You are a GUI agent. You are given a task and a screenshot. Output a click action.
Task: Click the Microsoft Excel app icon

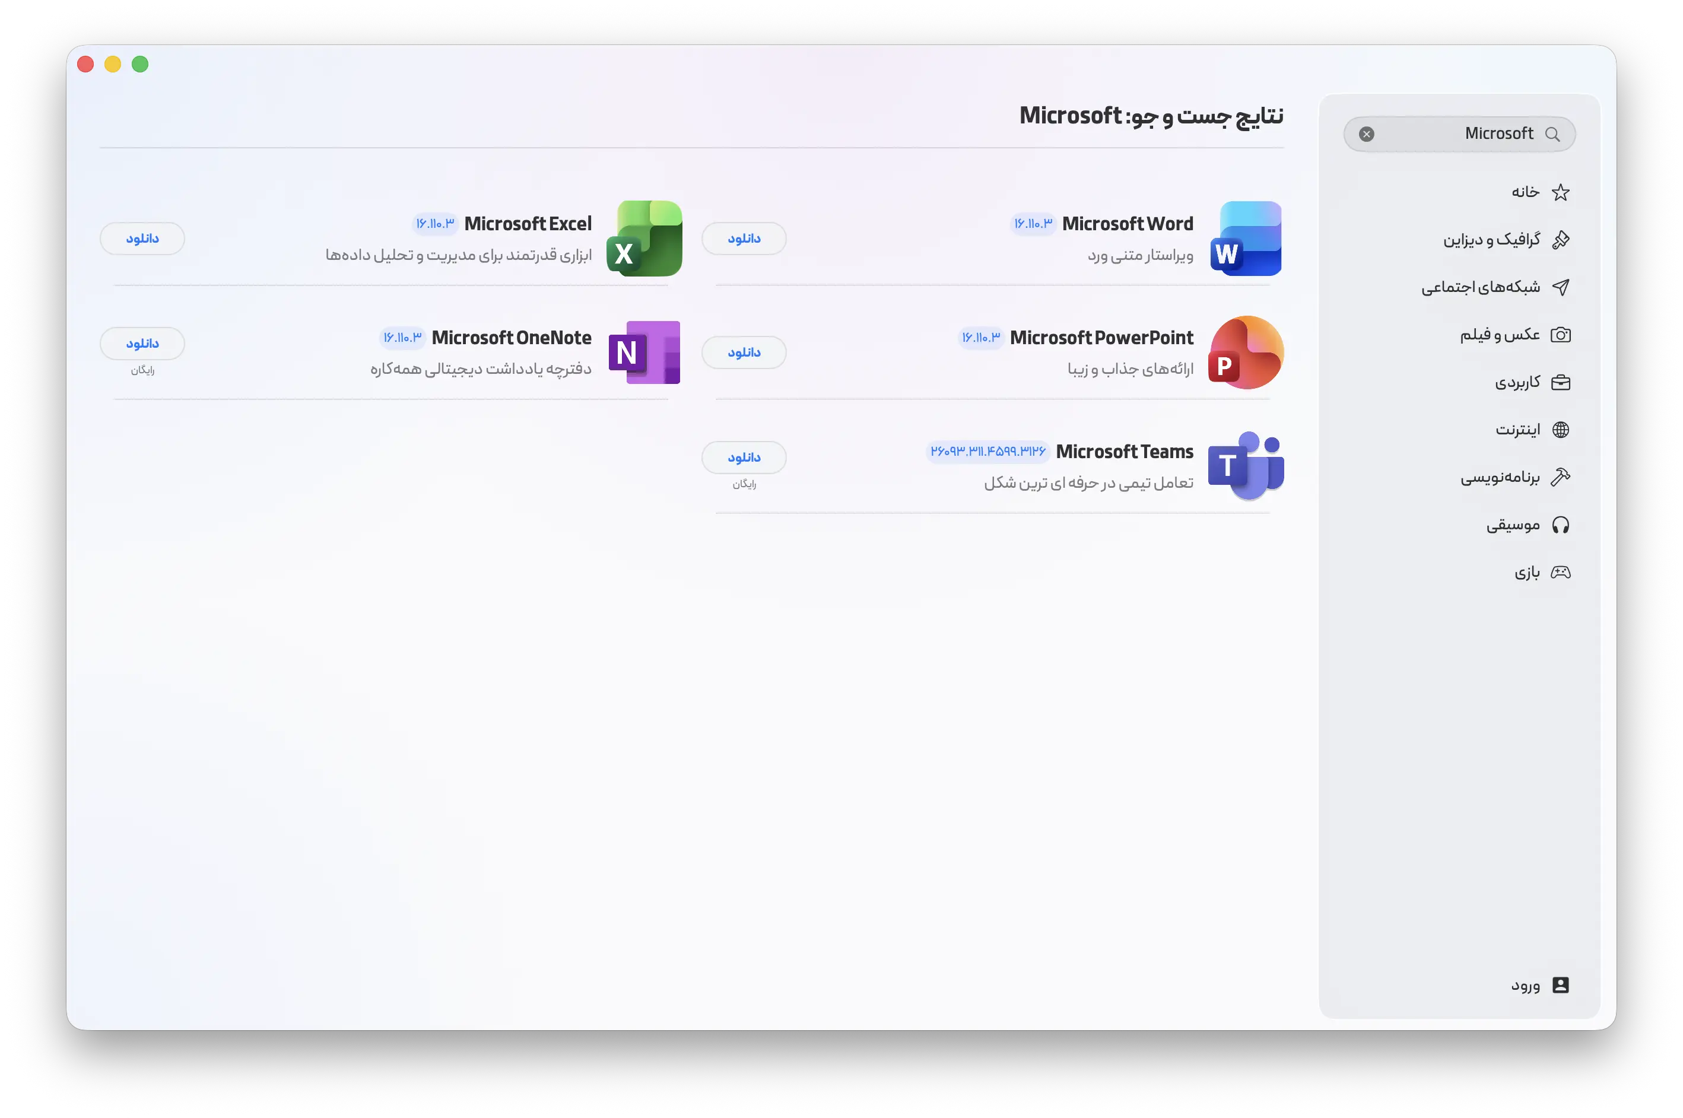coord(644,238)
